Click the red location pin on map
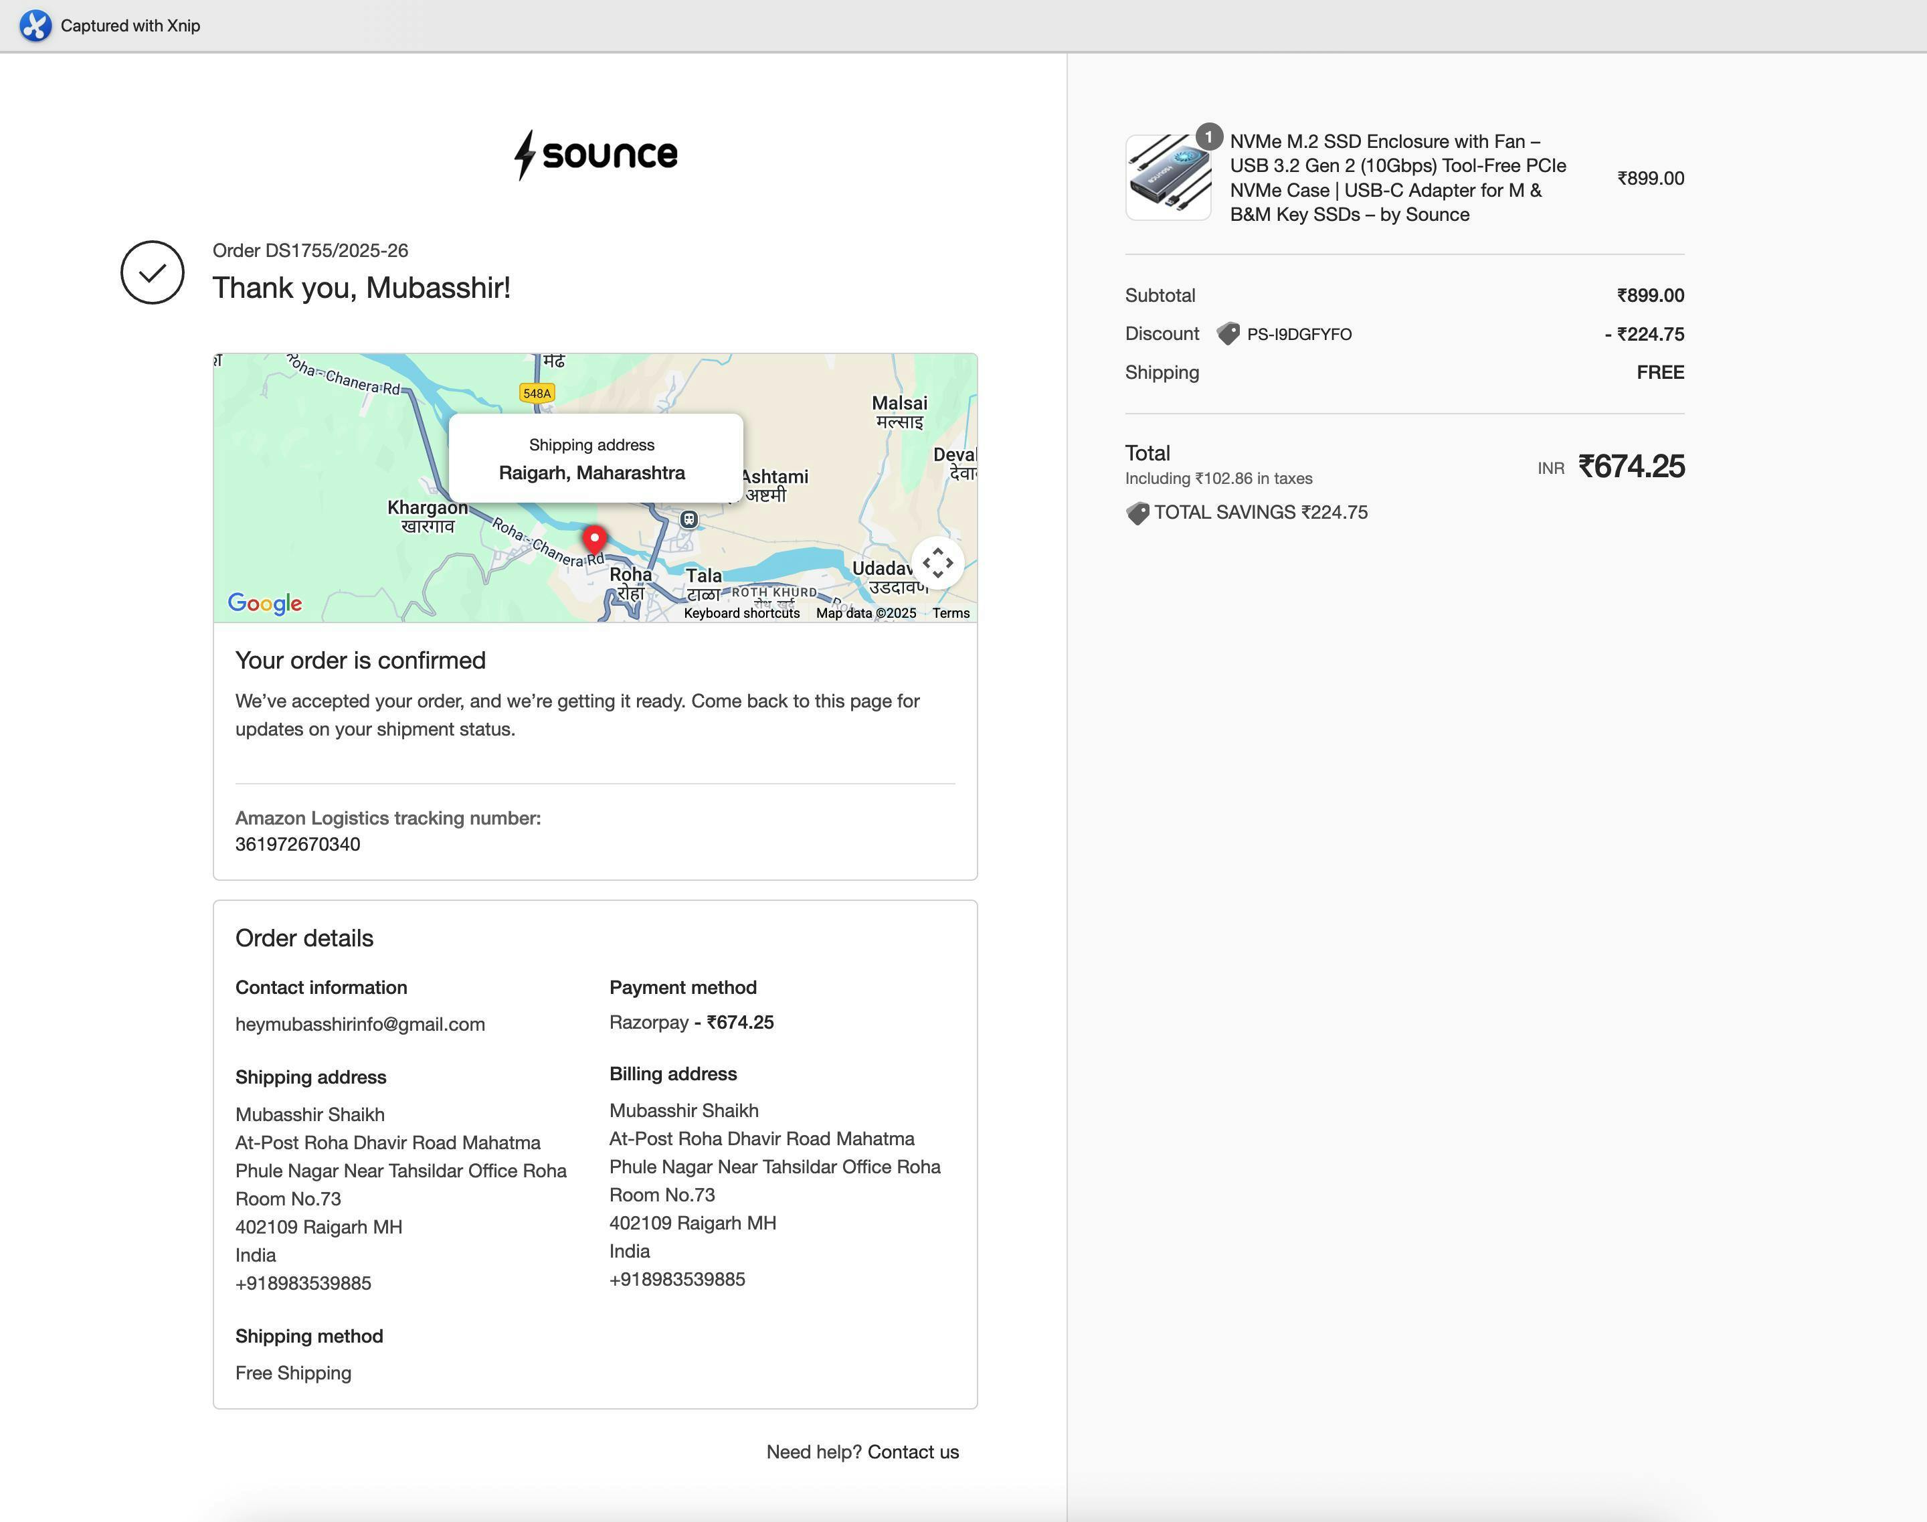The image size is (1927, 1522). pos(594,540)
